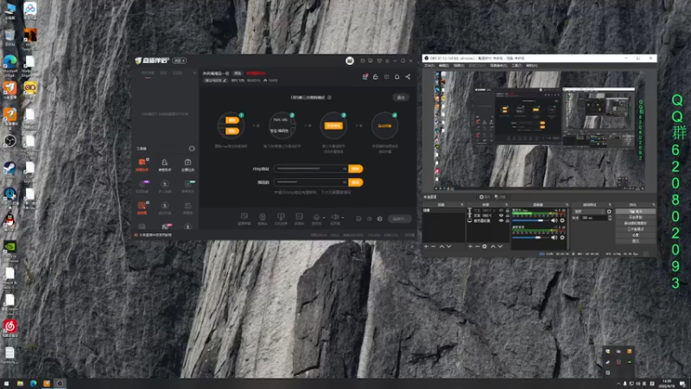The image size is (691, 389).
Task: Toggle visibility of second text source
Action: (501, 215)
